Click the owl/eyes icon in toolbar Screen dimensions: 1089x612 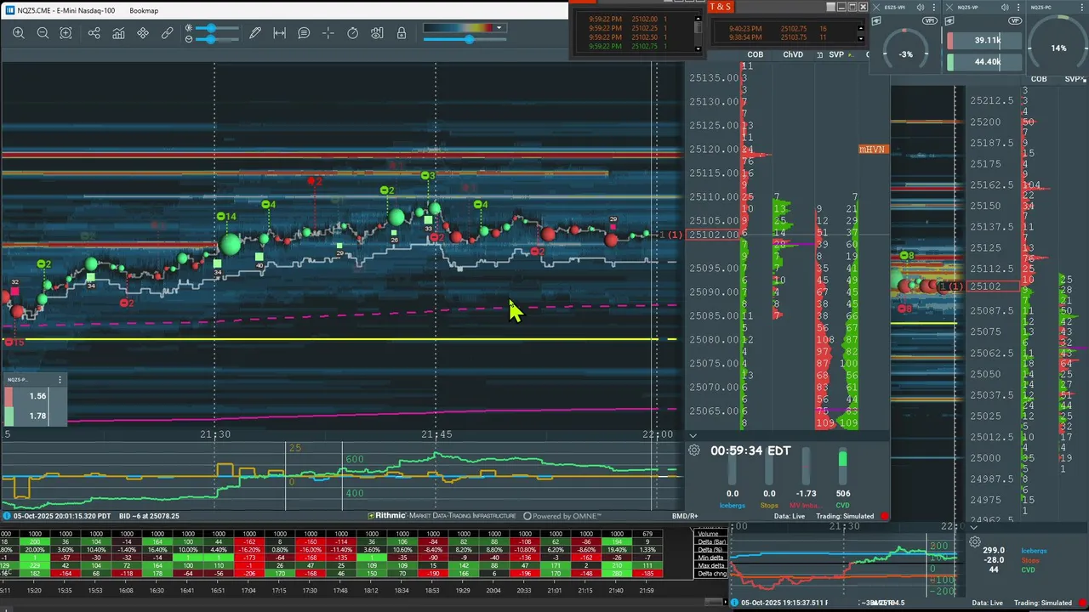tap(377, 33)
